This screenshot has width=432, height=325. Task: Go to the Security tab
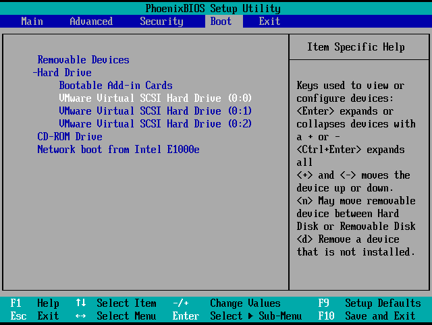pyautogui.click(x=161, y=22)
